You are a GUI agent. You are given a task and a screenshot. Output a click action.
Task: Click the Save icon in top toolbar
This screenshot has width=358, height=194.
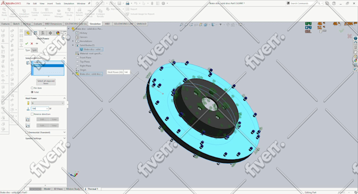[119, 4]
